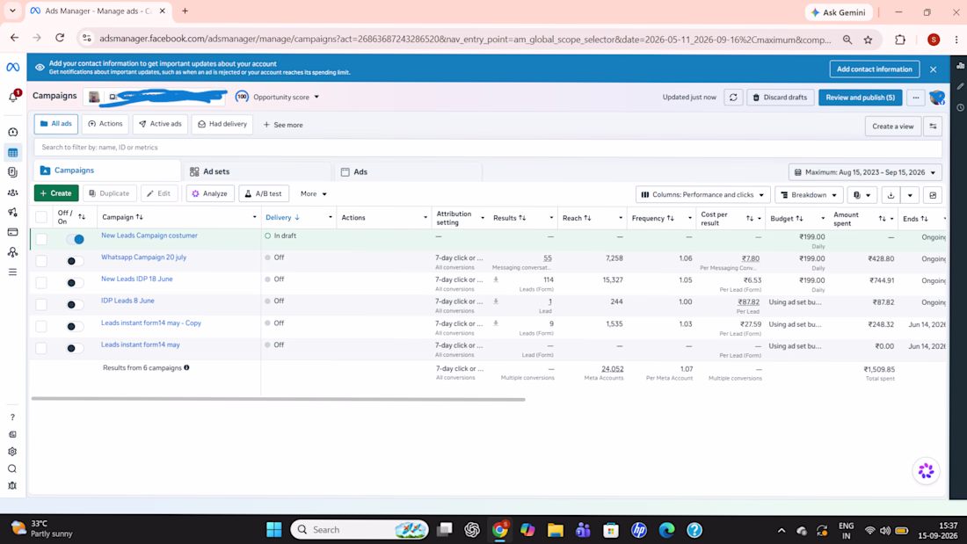
Task: Open Account overview gauge icon in sidebar
Action: tap(13, 132)
